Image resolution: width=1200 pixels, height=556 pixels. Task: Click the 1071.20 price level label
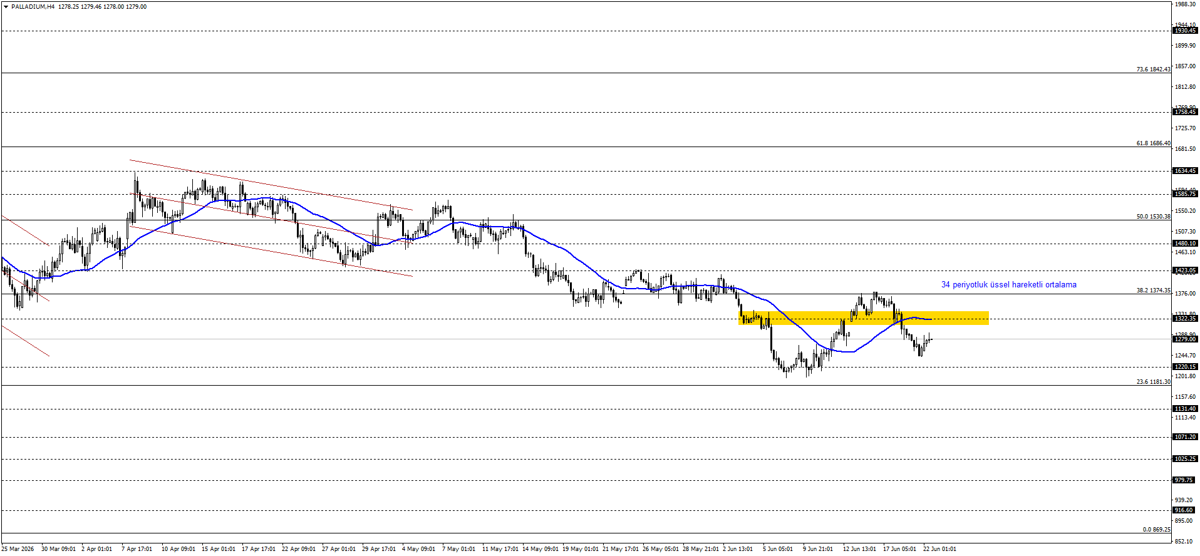click(1184, 437)
